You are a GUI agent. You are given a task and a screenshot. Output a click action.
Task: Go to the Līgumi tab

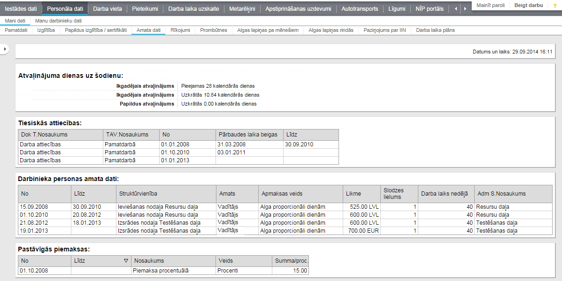pyautogui.click(x=397, y=8)
